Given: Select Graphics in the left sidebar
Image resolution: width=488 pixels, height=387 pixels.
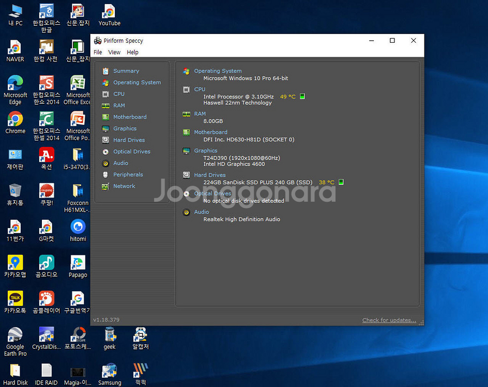Looking at the screenshot, I should (125, 128).
